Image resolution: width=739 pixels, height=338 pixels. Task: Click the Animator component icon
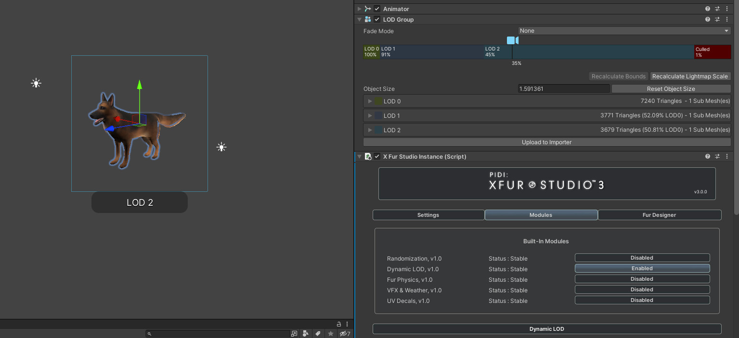(367, 9)
